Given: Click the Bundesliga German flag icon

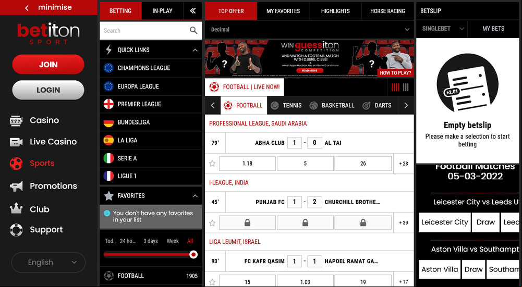Looking at the screenshot, I should point(108,122).
